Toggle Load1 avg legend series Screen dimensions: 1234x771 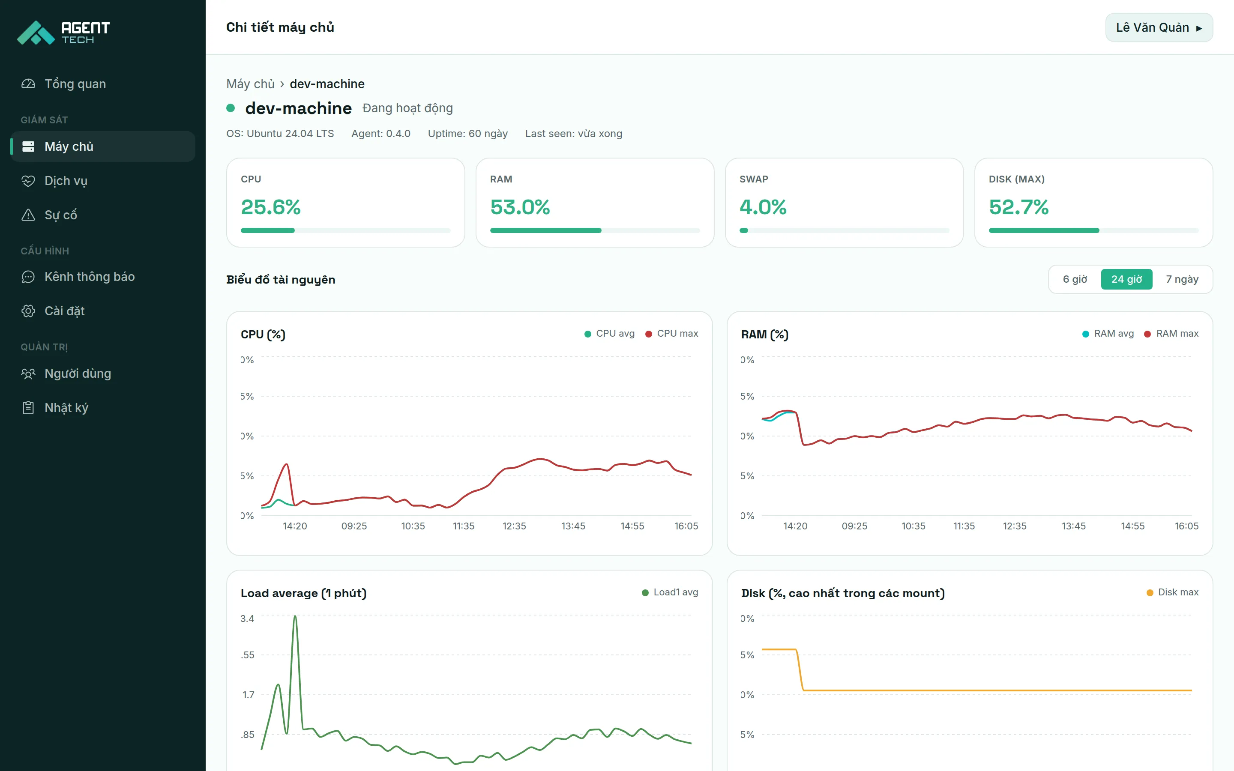coord(670,592)
